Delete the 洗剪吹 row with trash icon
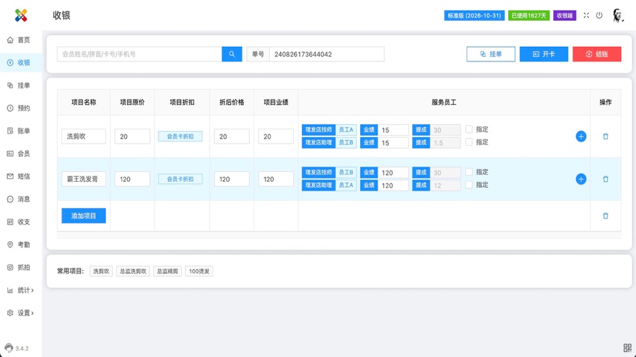Screen dimensions: 636x357 pos(606,136)
